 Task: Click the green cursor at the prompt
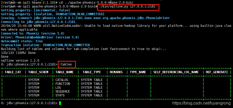click(60, 103)
